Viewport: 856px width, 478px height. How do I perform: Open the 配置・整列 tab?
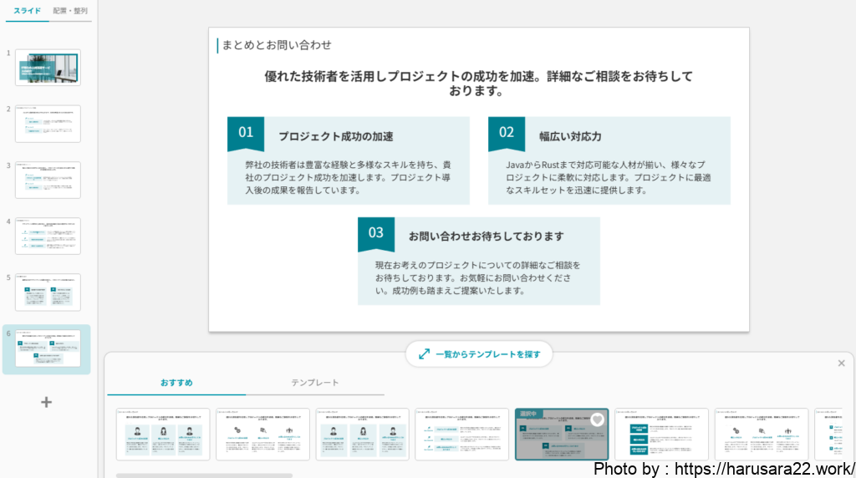pos(70,11)
